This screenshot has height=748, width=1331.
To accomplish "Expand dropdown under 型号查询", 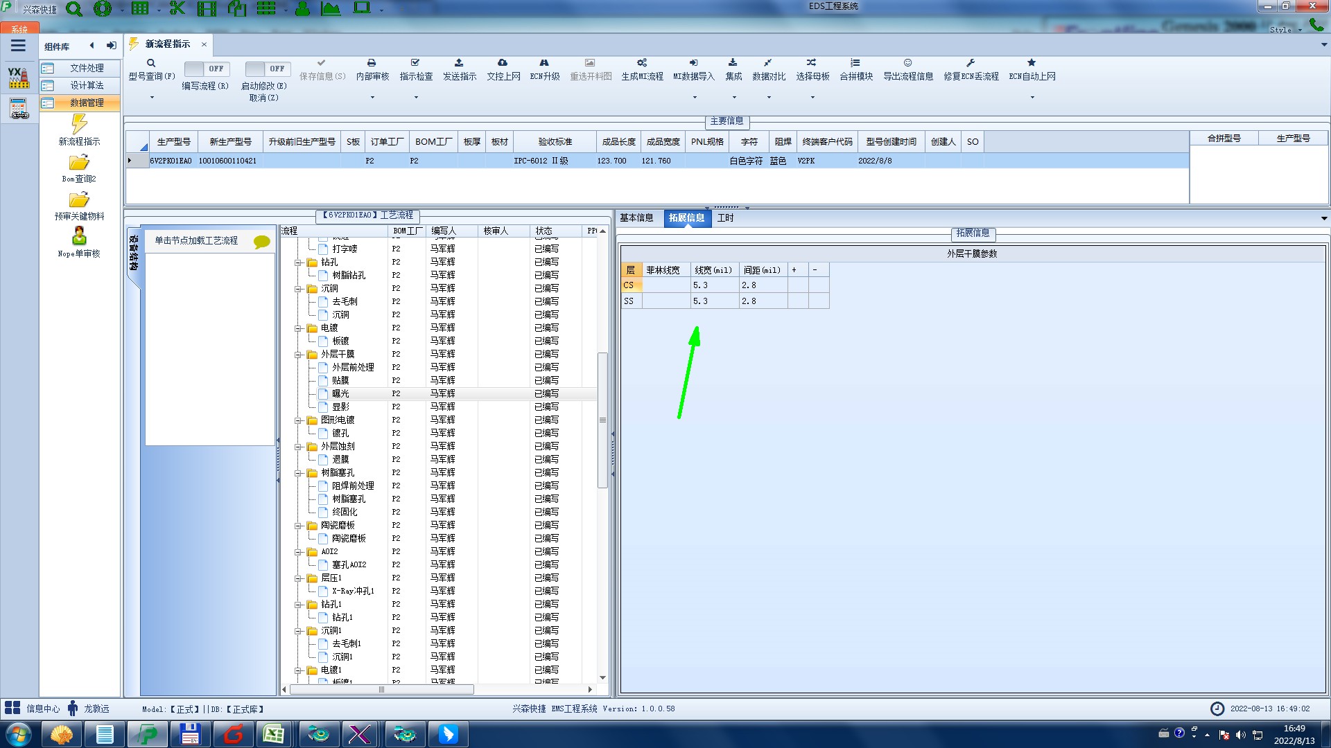I will click(151, 98).
